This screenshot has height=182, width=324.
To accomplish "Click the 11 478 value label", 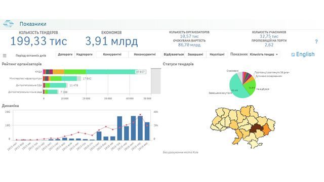I will 73,85.
